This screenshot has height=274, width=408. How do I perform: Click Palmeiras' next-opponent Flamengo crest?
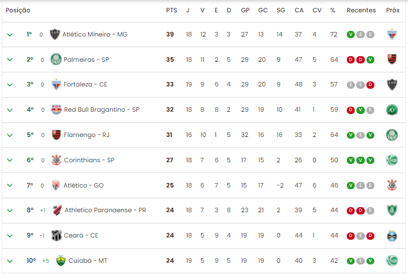[392, 60]
